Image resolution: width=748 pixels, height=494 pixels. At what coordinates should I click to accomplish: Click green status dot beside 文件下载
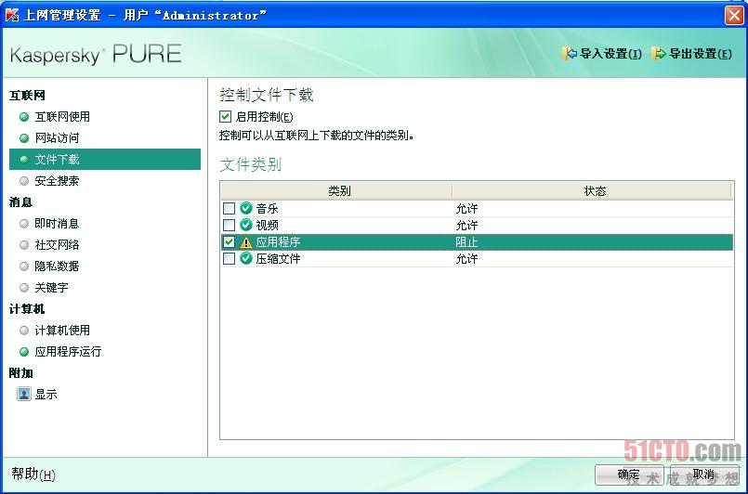pos(24,160)
